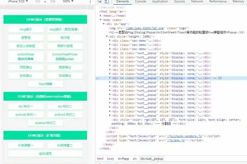Expand the head element node

(100, 15)
